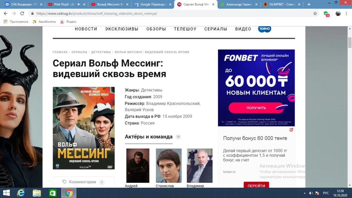
Task: Switch to the Google Переводчик tab
Action: [153, 4]
